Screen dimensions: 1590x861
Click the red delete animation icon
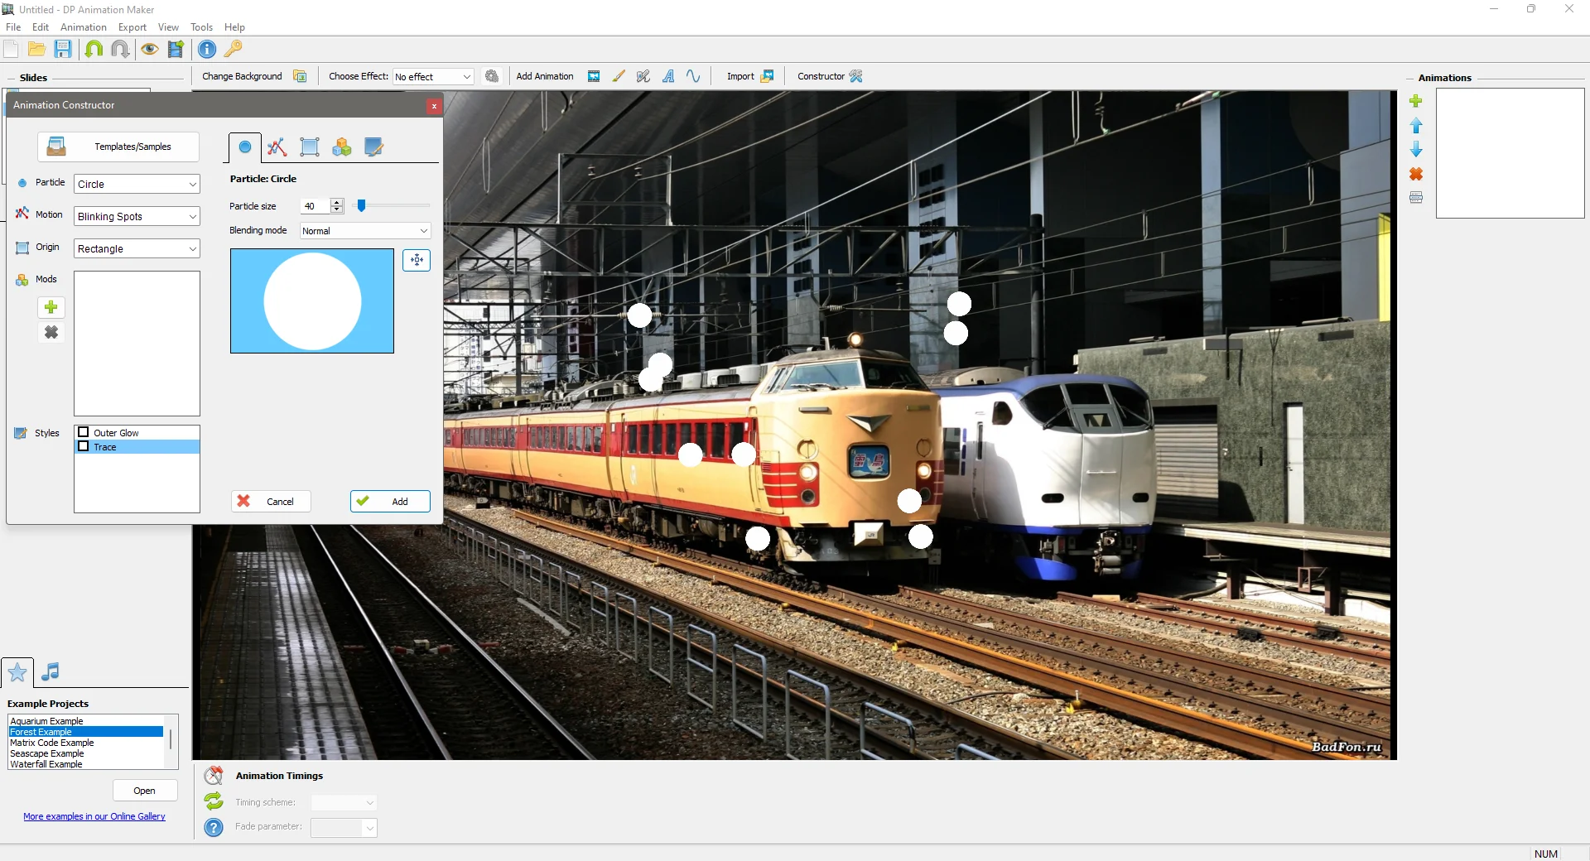[1416, 174]
